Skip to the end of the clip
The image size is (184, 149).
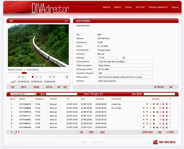(x=50, y=77)
